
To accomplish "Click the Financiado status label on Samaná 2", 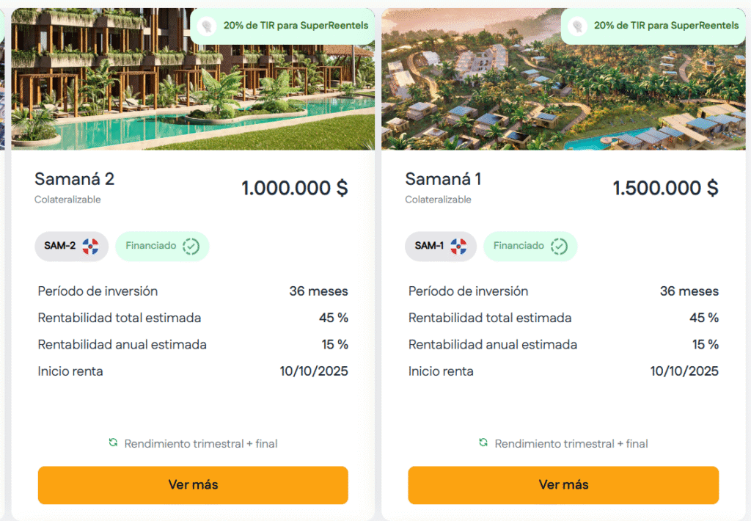I will [x=151, y=247].
